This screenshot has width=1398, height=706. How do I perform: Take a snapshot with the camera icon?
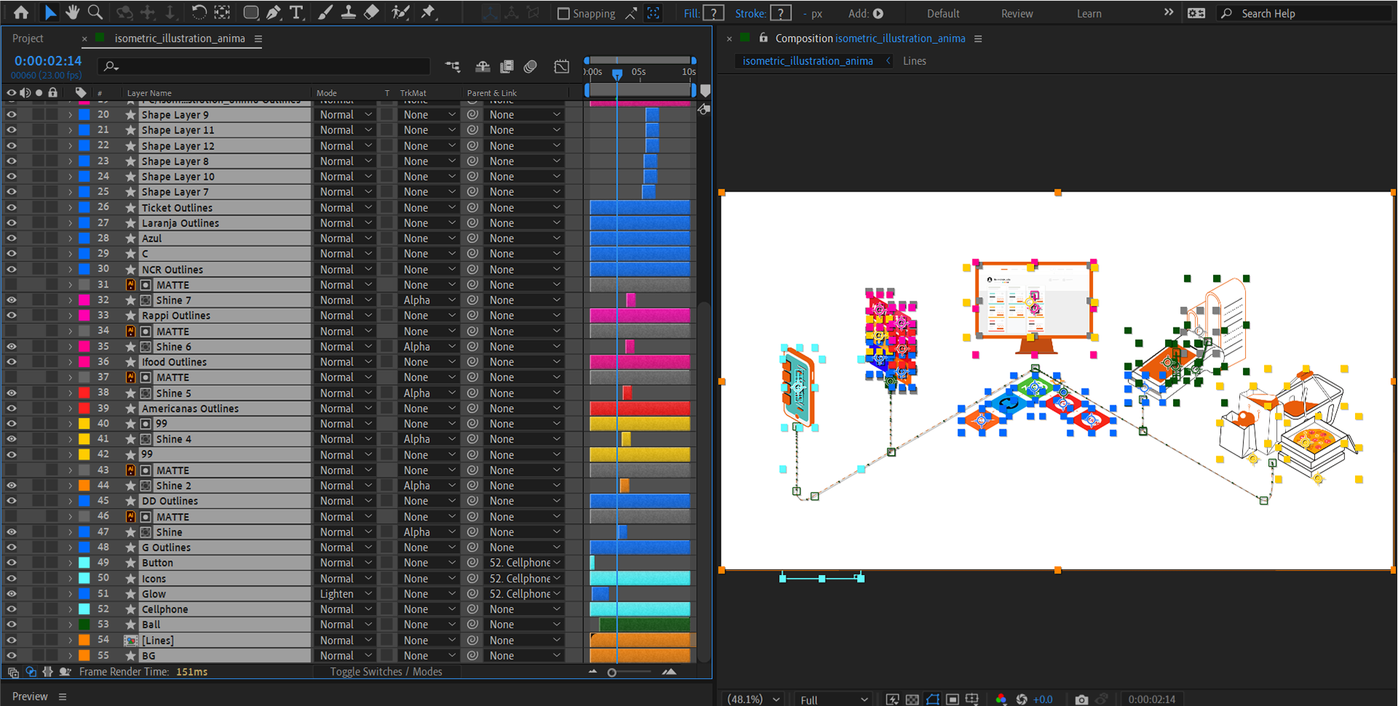pos(1081,699)
